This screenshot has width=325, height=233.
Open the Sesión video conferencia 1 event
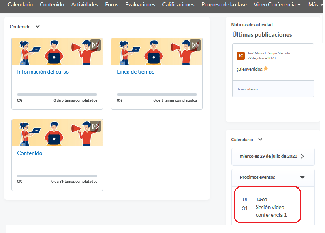tap(271, 211)
